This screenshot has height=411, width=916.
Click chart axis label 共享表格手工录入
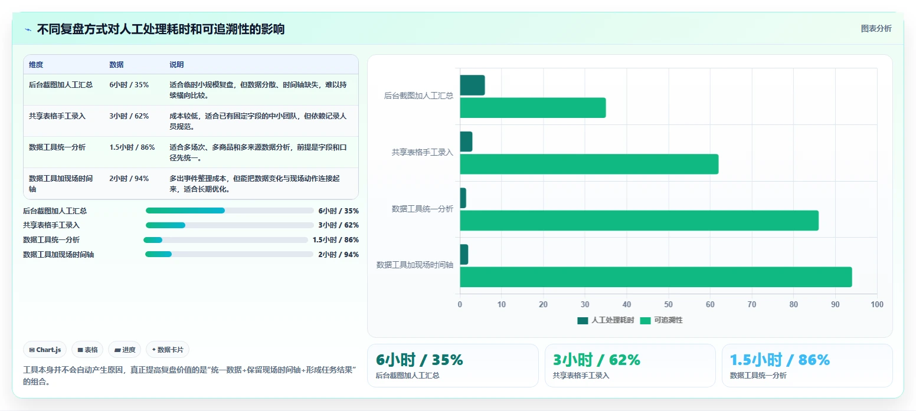click(423, 152)
